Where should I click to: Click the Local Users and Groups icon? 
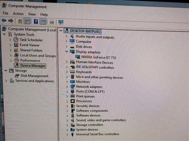coord(16,55)
